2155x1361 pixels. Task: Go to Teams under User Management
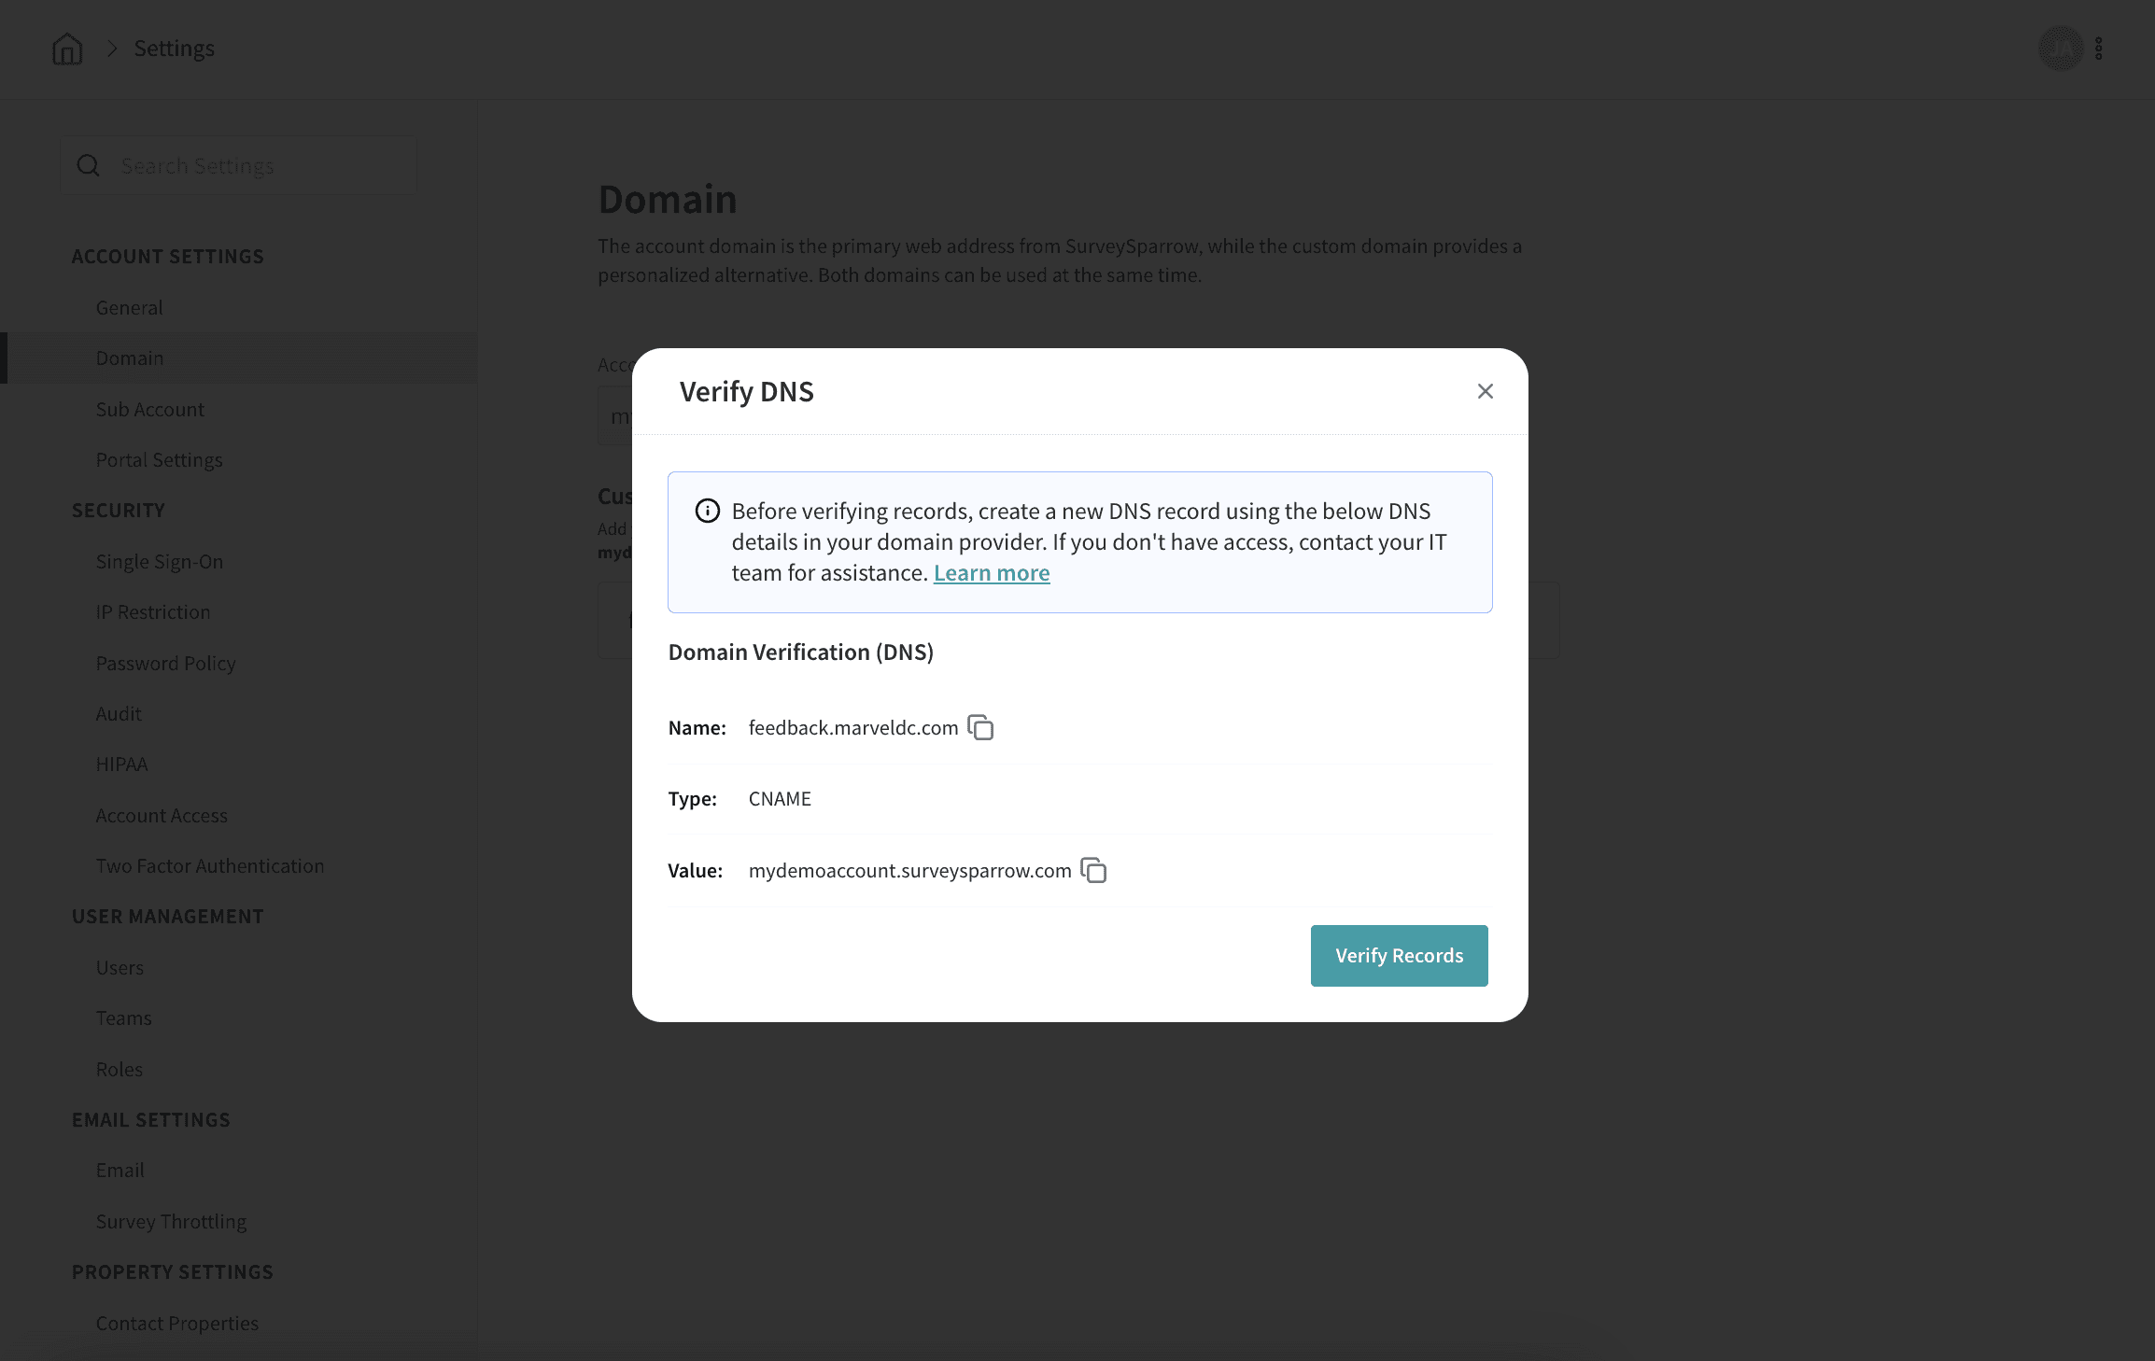tap(123, 1017)
